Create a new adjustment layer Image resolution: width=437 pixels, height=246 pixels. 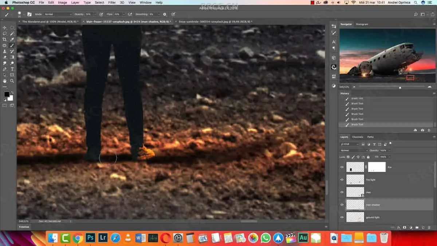(411, 227)
